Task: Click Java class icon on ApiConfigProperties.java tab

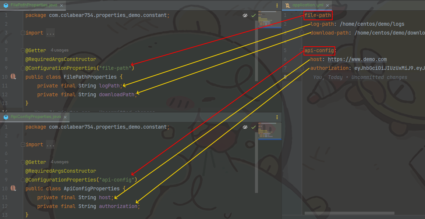Action: [6, 117]
